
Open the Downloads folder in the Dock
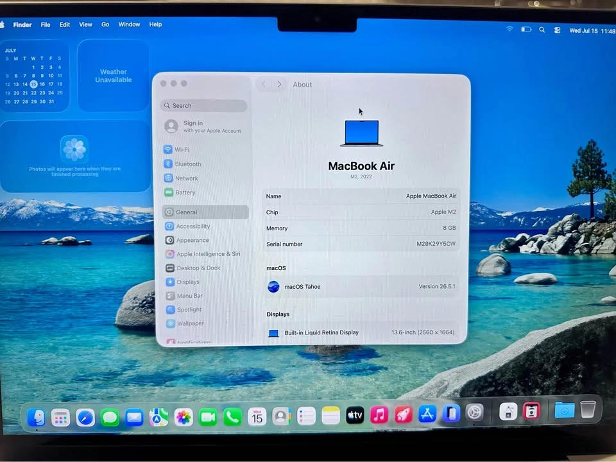coord(564,410)
